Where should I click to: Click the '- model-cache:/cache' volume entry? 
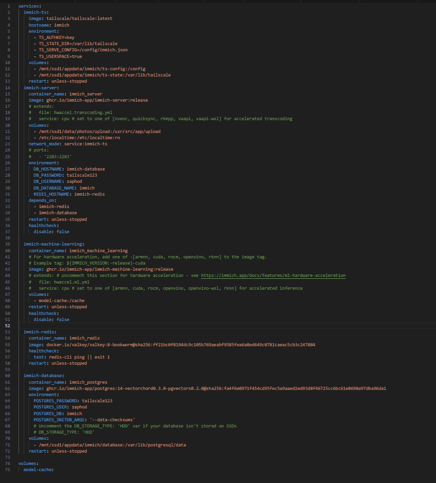pyautogui.click(x=59, y=301)
